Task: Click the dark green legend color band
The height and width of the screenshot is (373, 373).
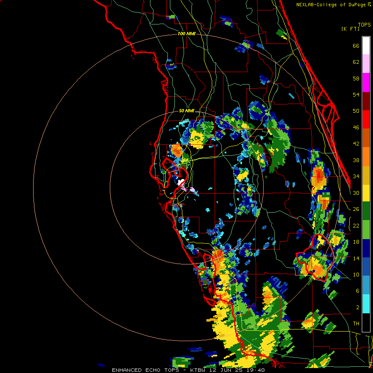Action: point(366,211)
